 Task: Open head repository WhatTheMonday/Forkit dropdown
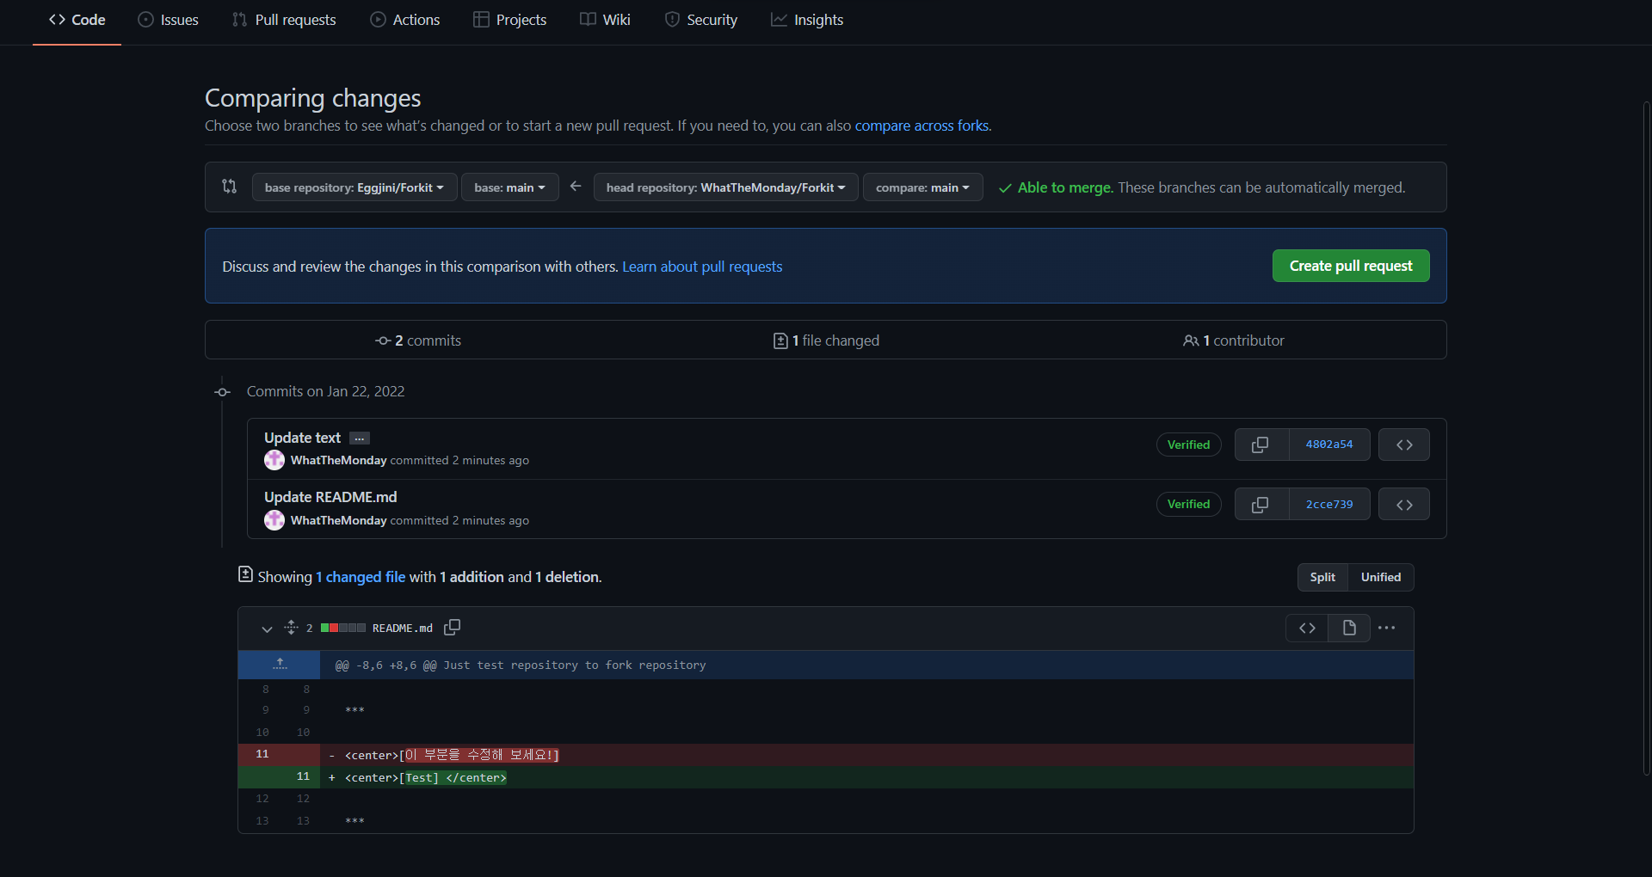726,187
